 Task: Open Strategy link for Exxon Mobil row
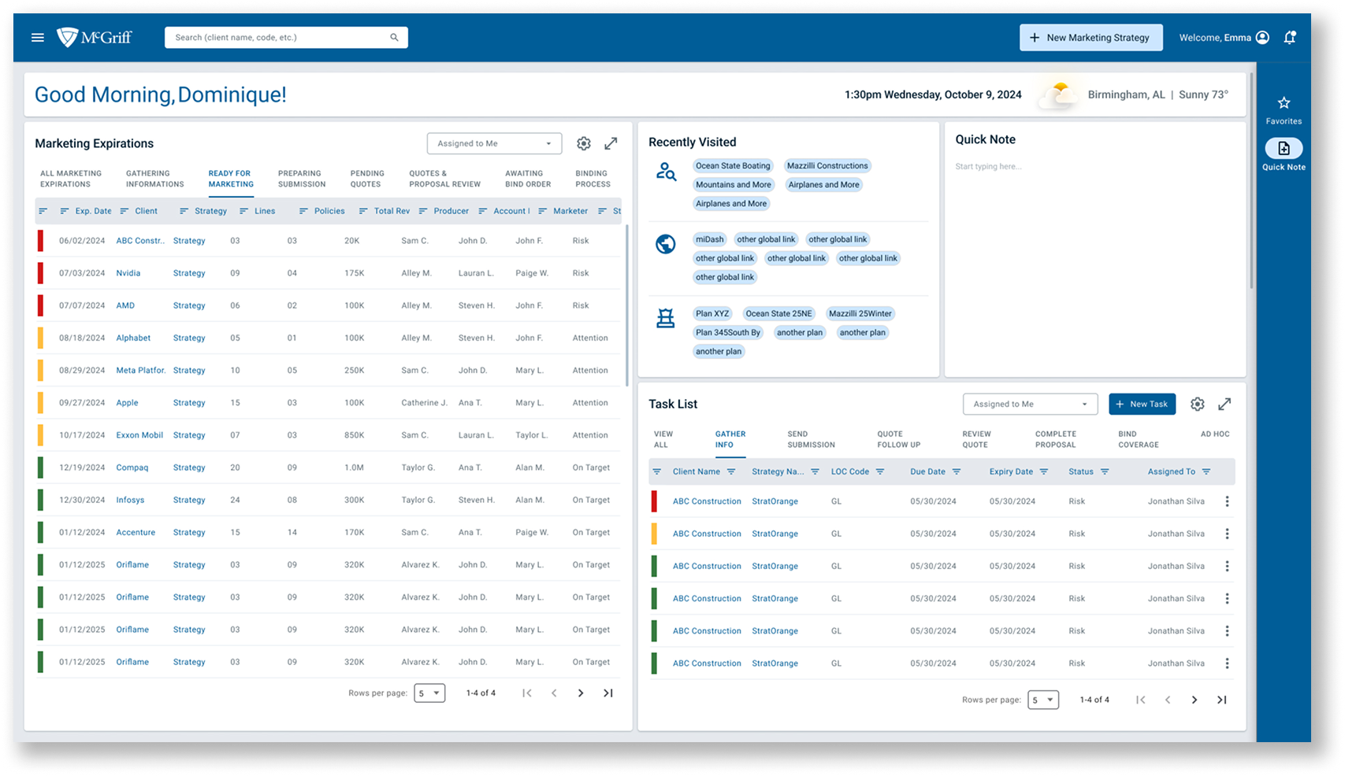coord(189,435)
